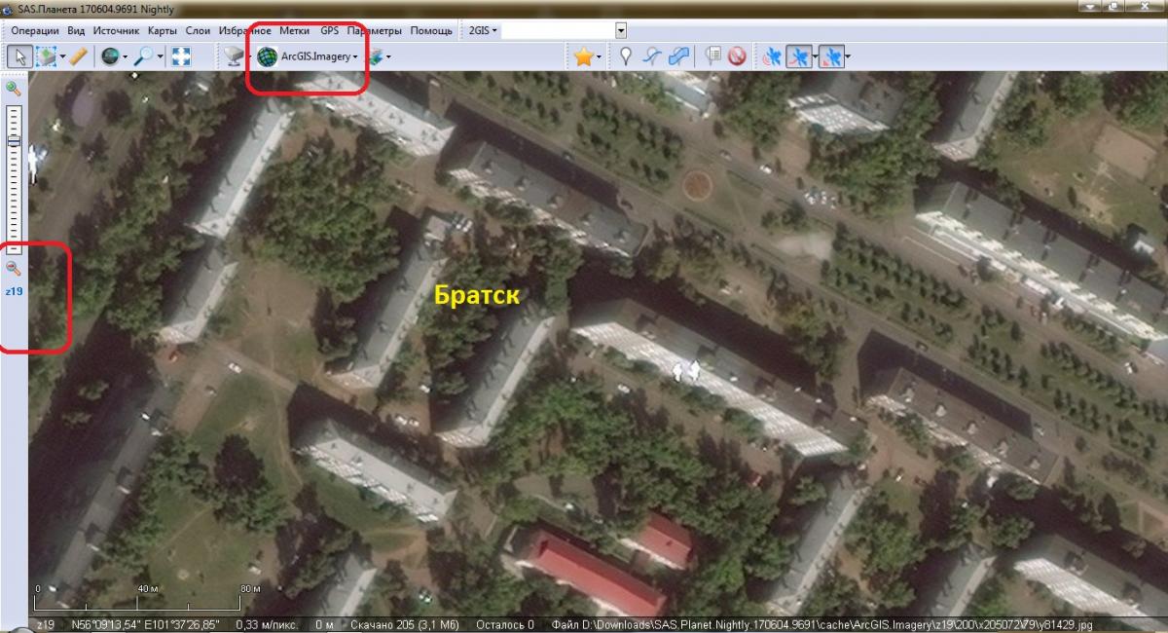Activate the ruler distance measurement tool
This screenshot has height=633, width=1168.
click(x=78, y=56)
